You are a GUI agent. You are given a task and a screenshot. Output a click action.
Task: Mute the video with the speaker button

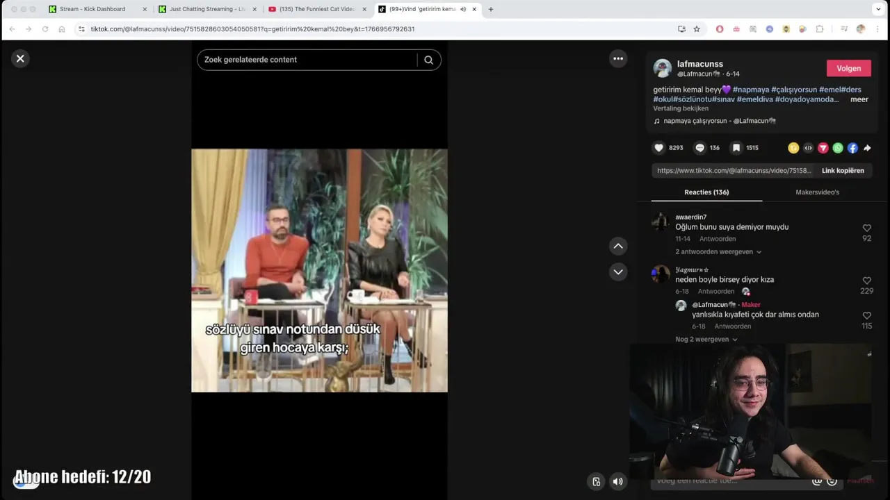point(617,481)
